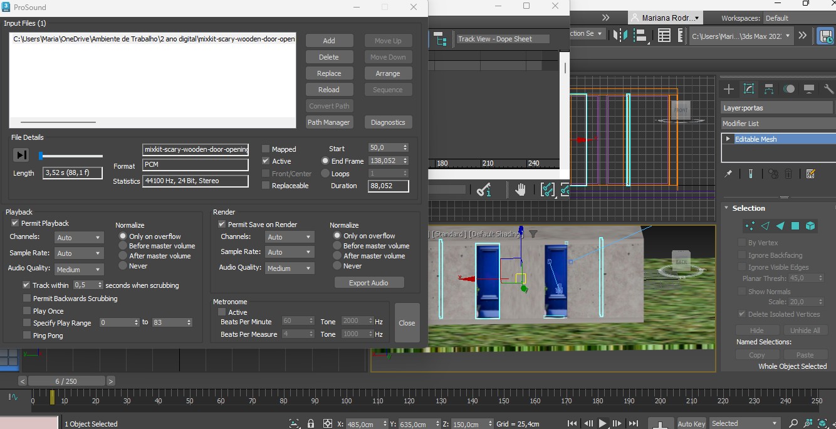
Task: Open the Modifier List dropdown
Action: [x=777, y=124]
